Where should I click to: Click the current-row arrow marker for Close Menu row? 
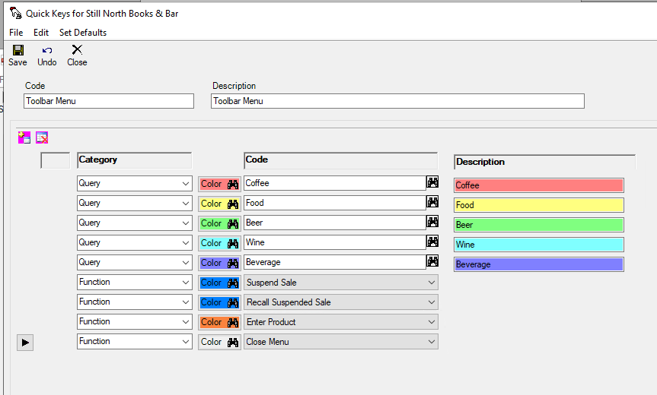pos(25,343)
